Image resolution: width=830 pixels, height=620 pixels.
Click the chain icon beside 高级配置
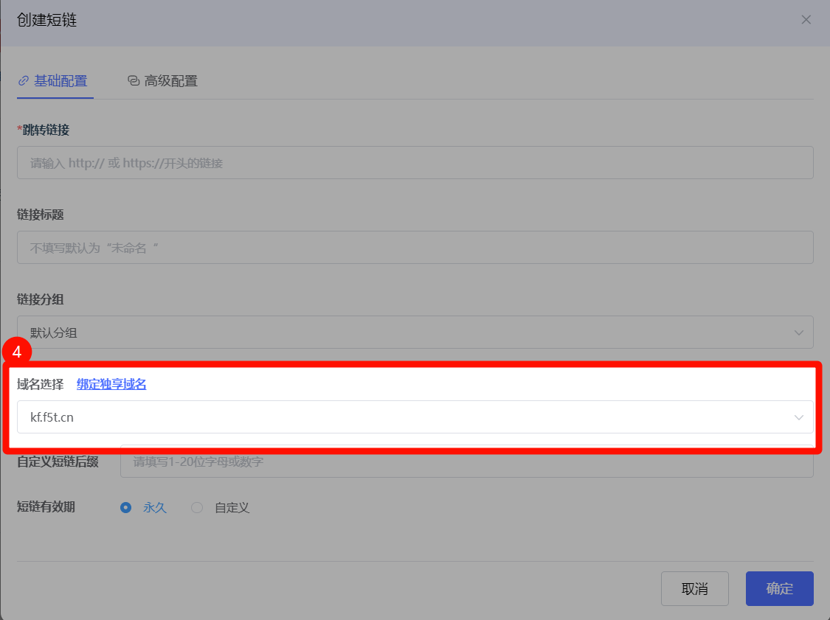pos(134,80)
